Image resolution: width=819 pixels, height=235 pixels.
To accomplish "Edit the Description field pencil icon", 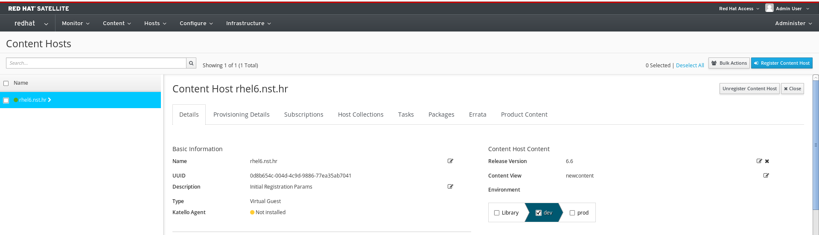I will pos(450,186).
